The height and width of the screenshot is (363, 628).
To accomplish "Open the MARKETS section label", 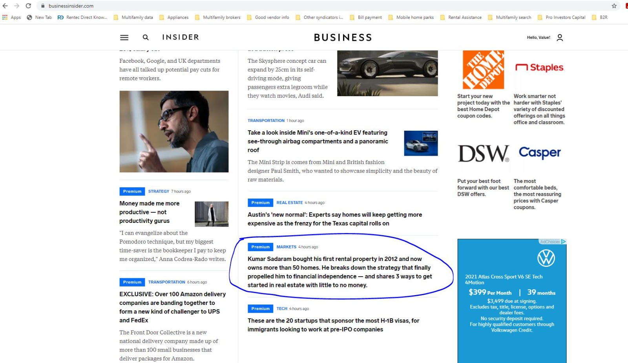I will [x=287, y=247].
